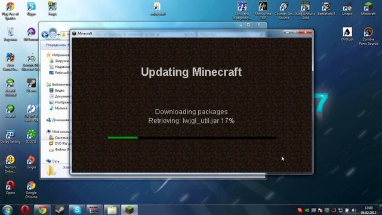Image resolution: width=382 pixels, height=215 pixels.
Task: Launch the Battlefield 3 desktop shortcut
Action: 326,9
